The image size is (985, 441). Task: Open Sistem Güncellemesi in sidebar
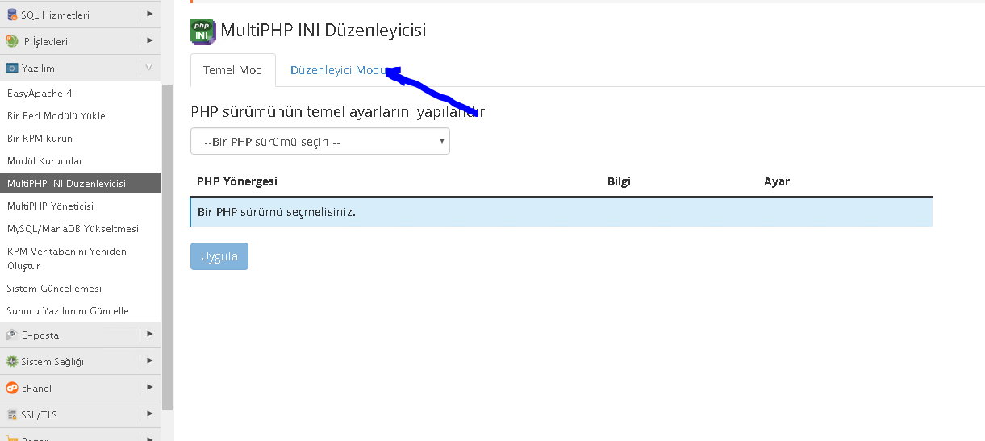[x=54, y=289]
